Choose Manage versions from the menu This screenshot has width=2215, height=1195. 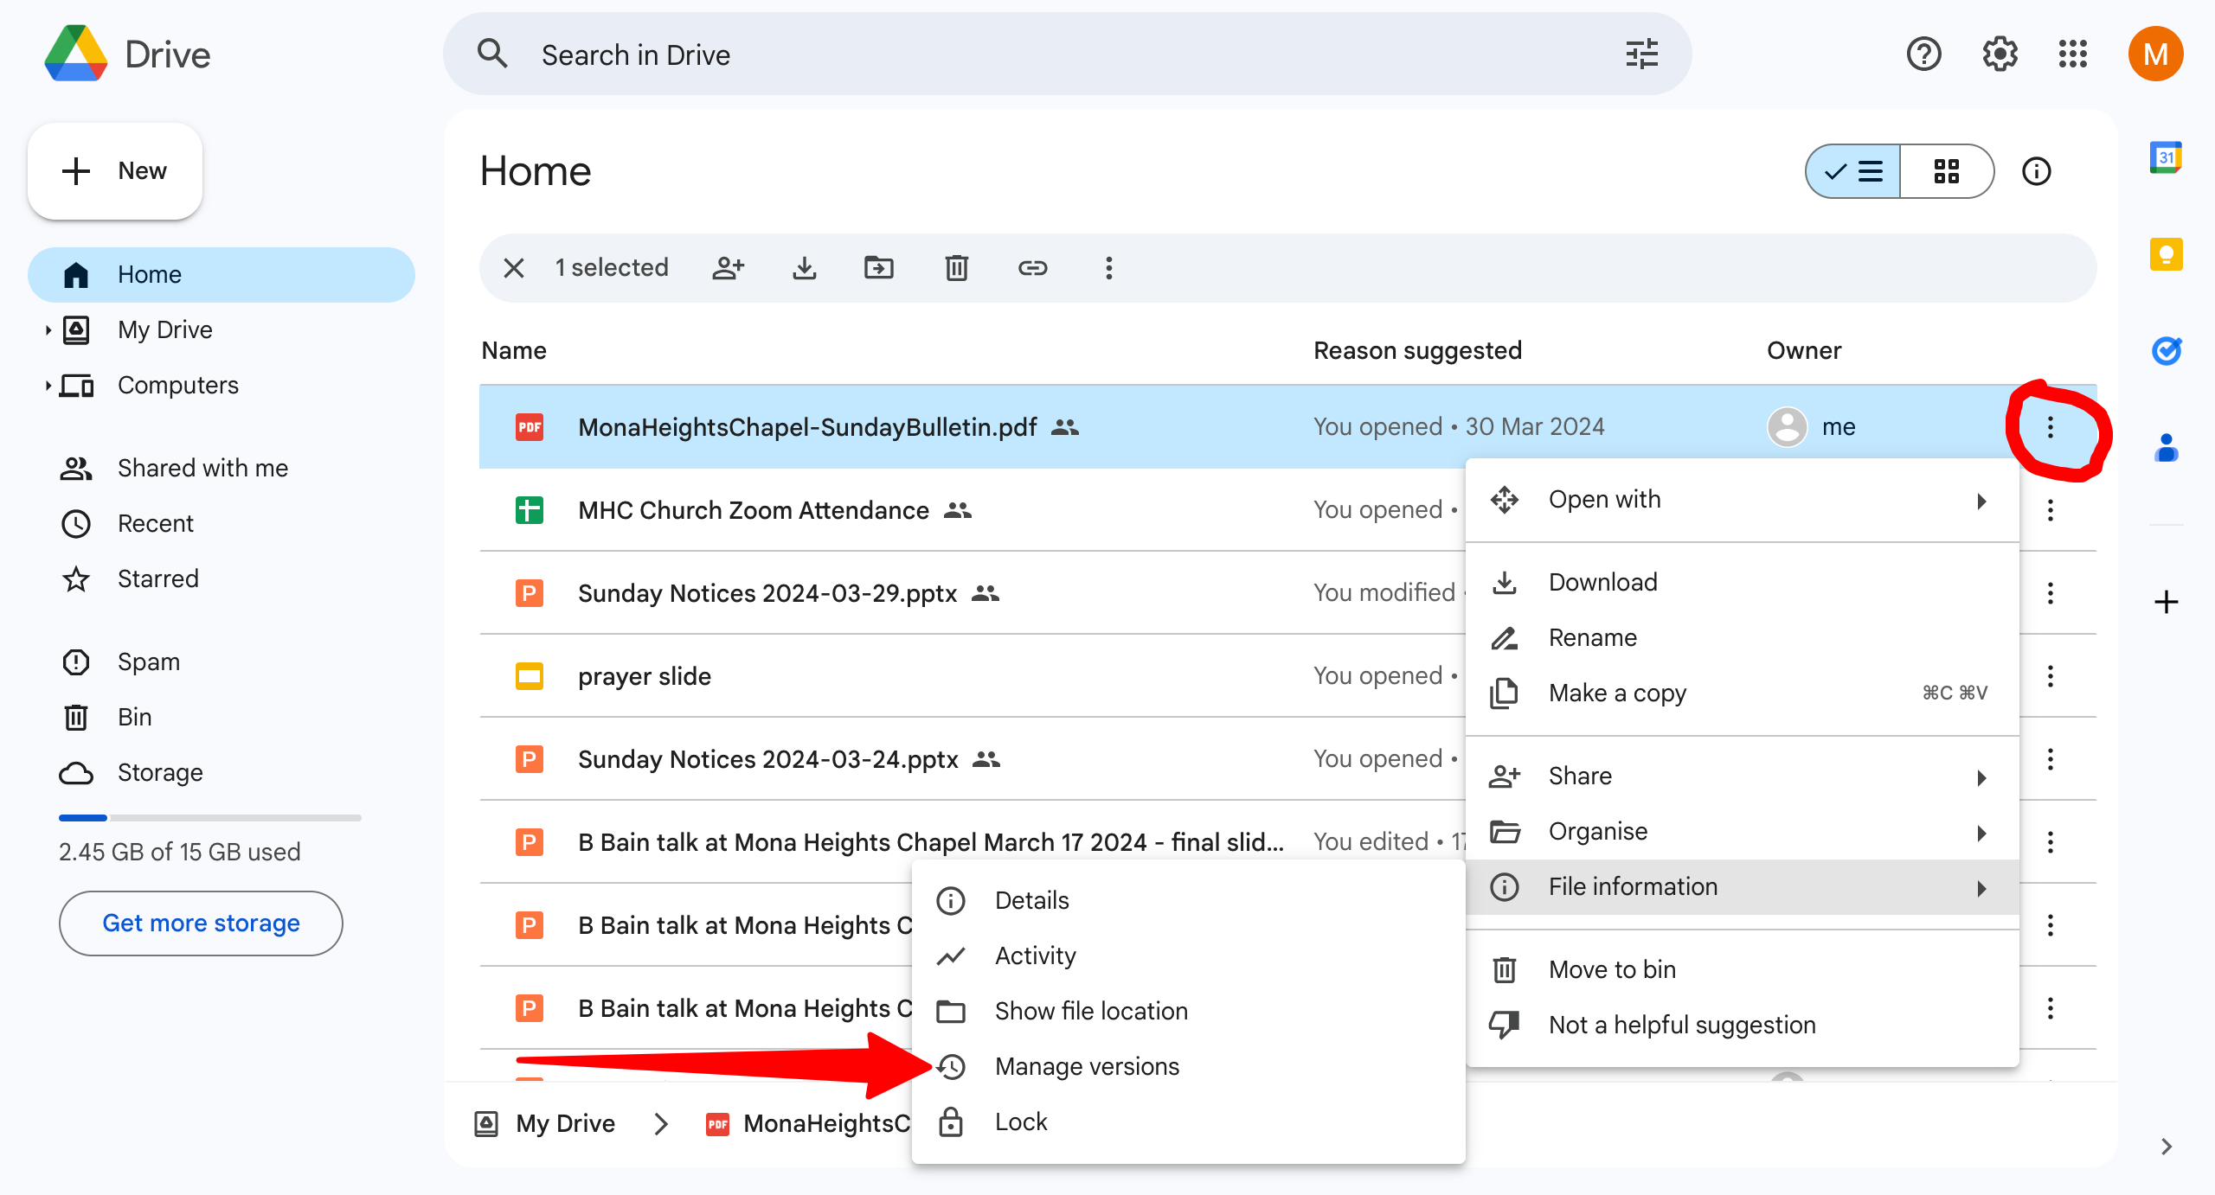click(x=1087, y=1066)
